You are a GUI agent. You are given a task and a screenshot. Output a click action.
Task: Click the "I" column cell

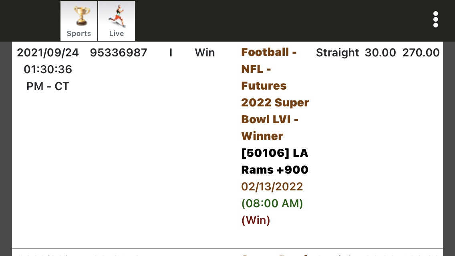coord(171,53)
